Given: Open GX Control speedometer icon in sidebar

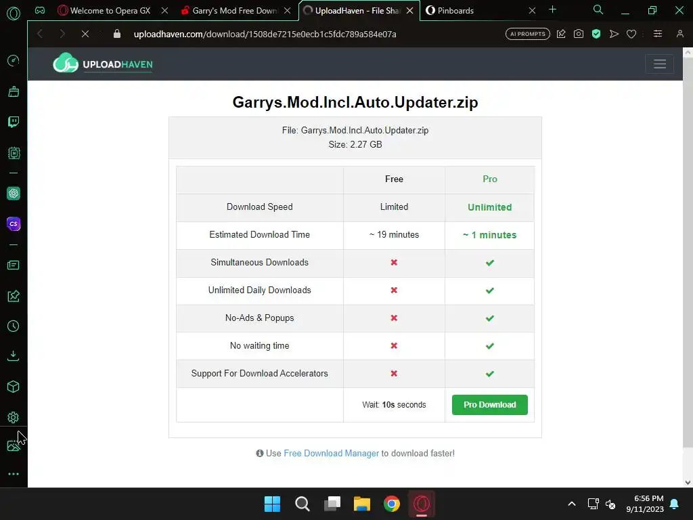Looking at the screenshot, I should tap(14, 60).
